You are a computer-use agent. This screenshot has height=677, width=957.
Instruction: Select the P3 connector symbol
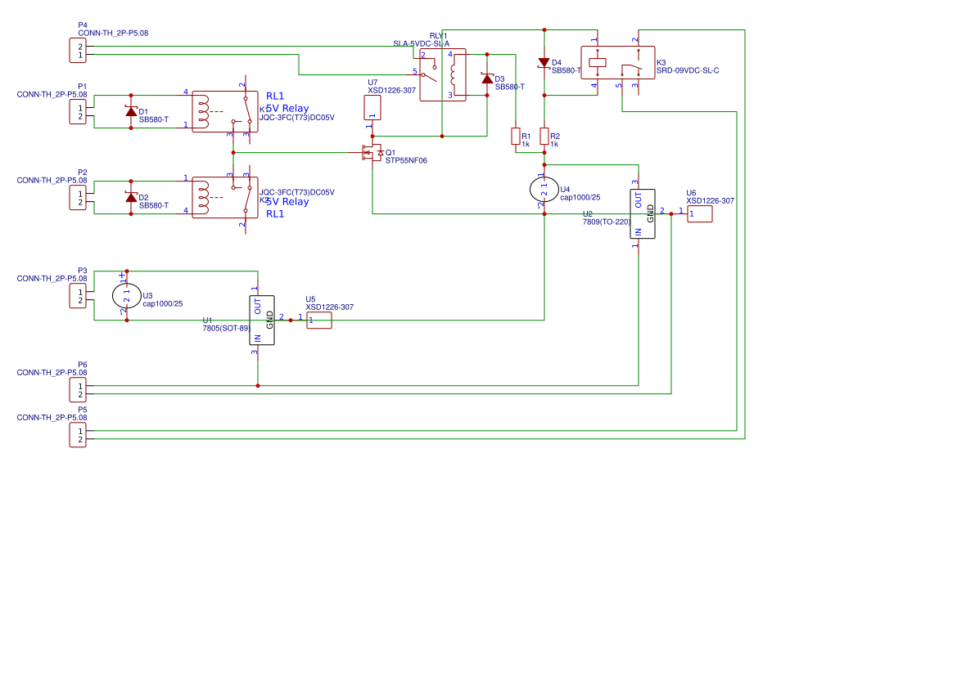(x=78, y=296)
